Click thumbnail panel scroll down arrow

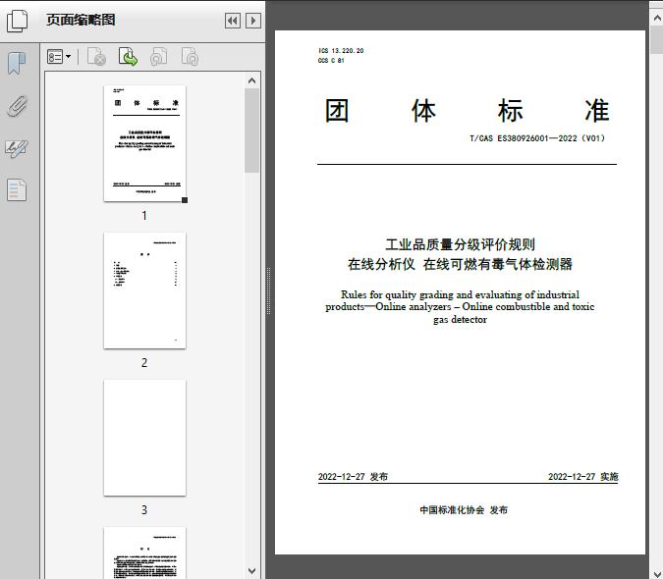coord(252,571)
